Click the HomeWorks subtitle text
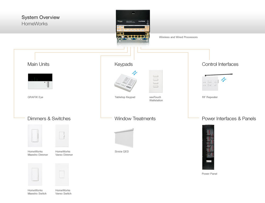265x203 pixels. 34,24
